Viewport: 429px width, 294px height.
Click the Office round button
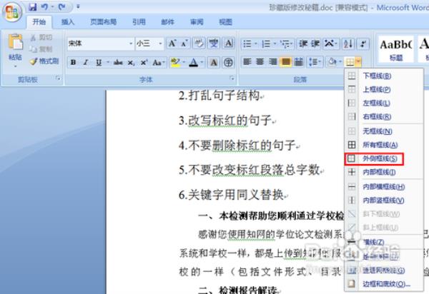click(x=12, y=12)
